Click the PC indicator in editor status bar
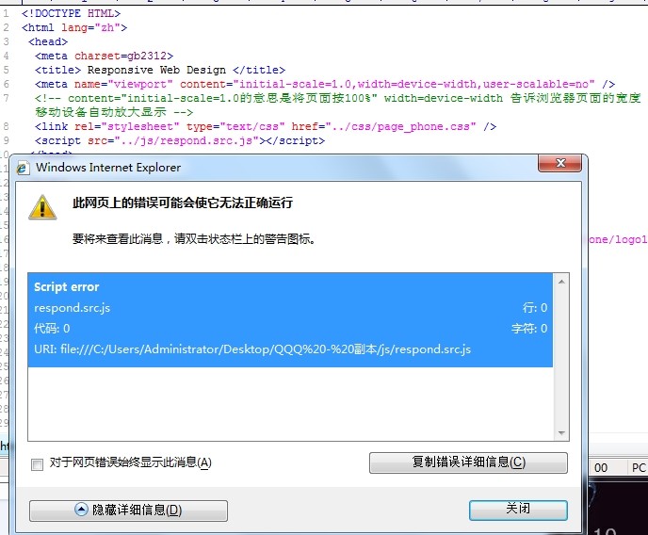Image resolution: width=648 pixels, height=535 pixels. point(639,468)
